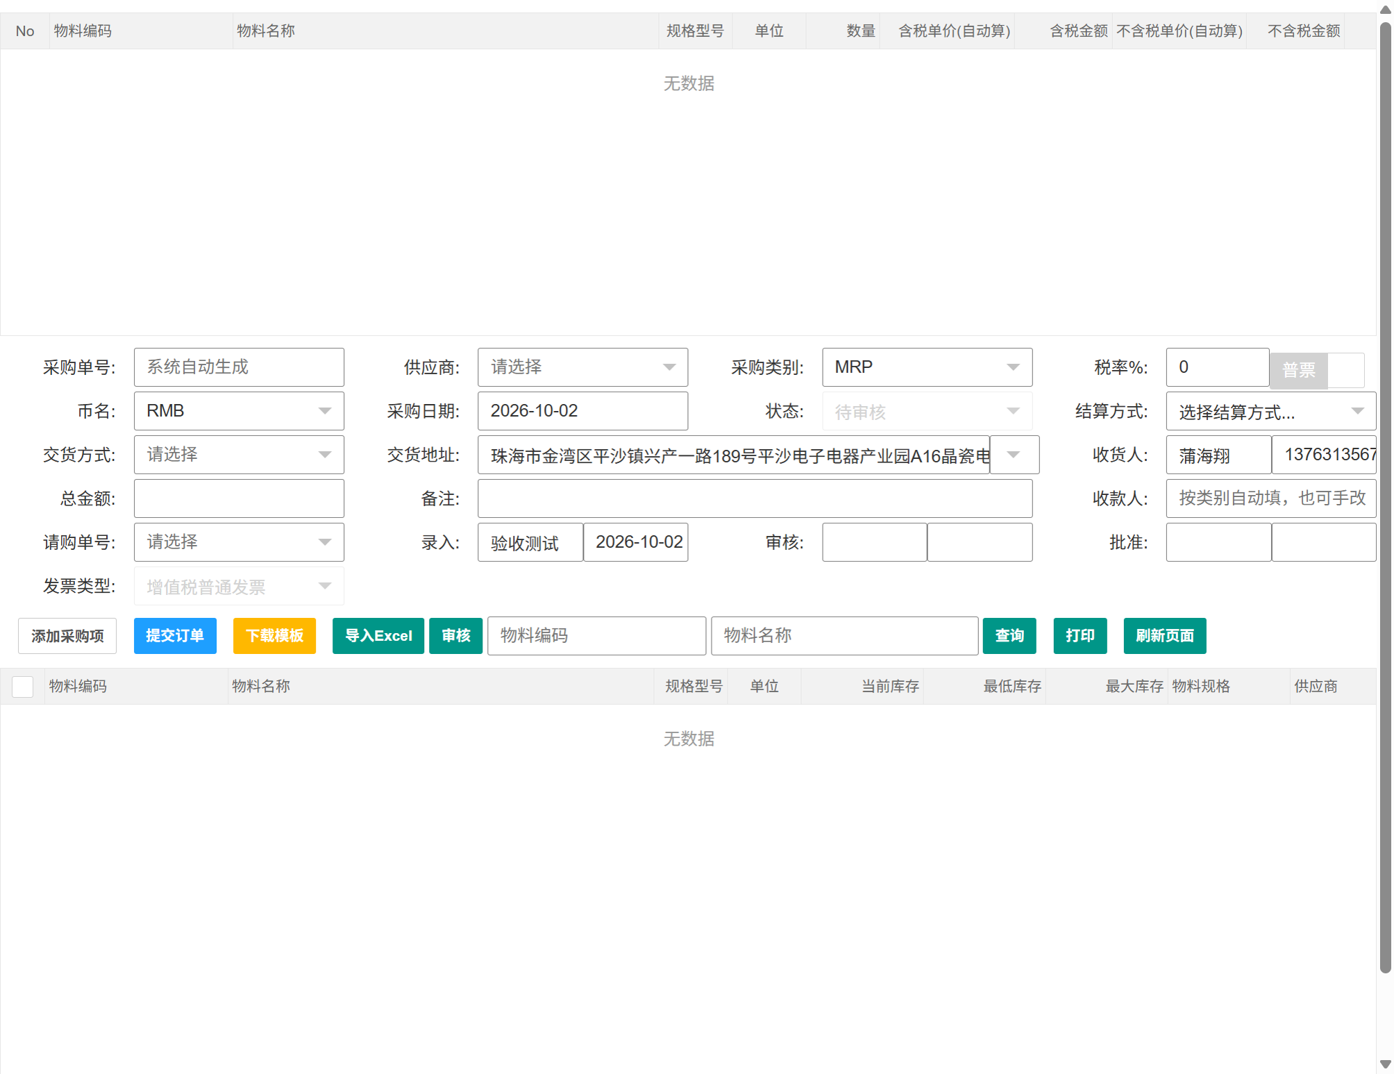Click the vertical scrollbar down arrow
Viewport: 1394px width, 1074px height.
1385,1064
